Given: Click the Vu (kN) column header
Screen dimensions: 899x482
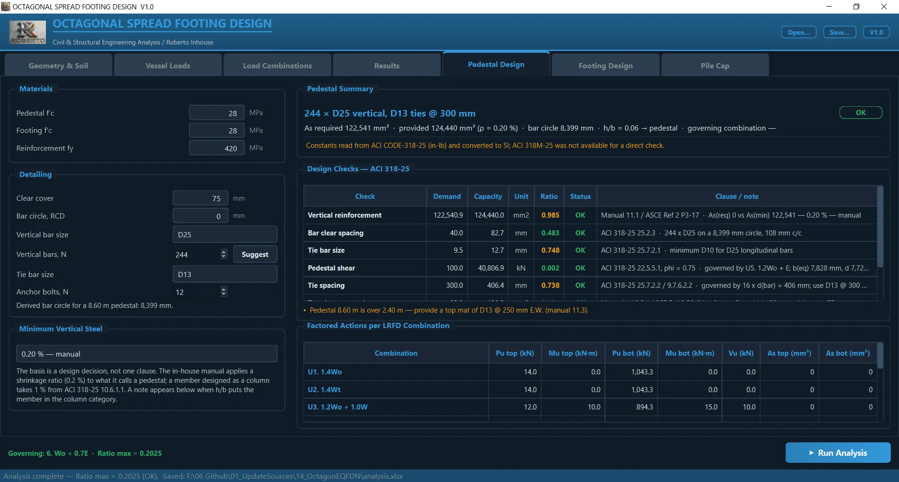Looking at the screenshot, I should click(x=741, y=353).
